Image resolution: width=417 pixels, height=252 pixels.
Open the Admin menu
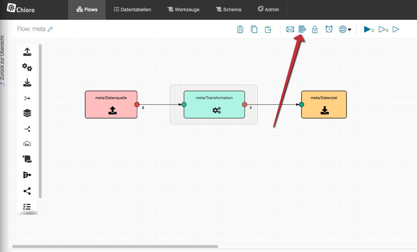point(268,10)
